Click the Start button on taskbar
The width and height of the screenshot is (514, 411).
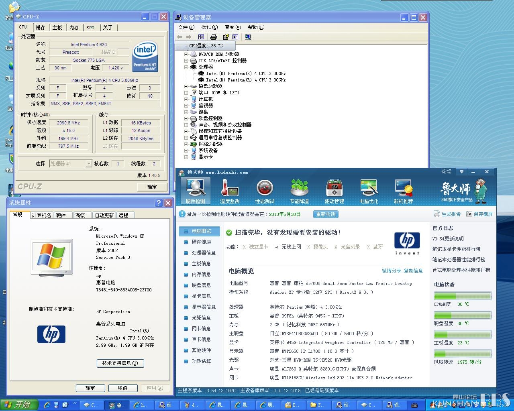point(19,405)
